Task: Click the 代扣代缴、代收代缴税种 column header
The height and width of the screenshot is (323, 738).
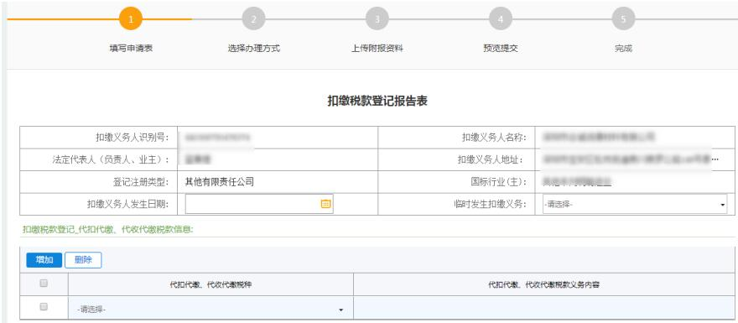Action: point(210,285)
